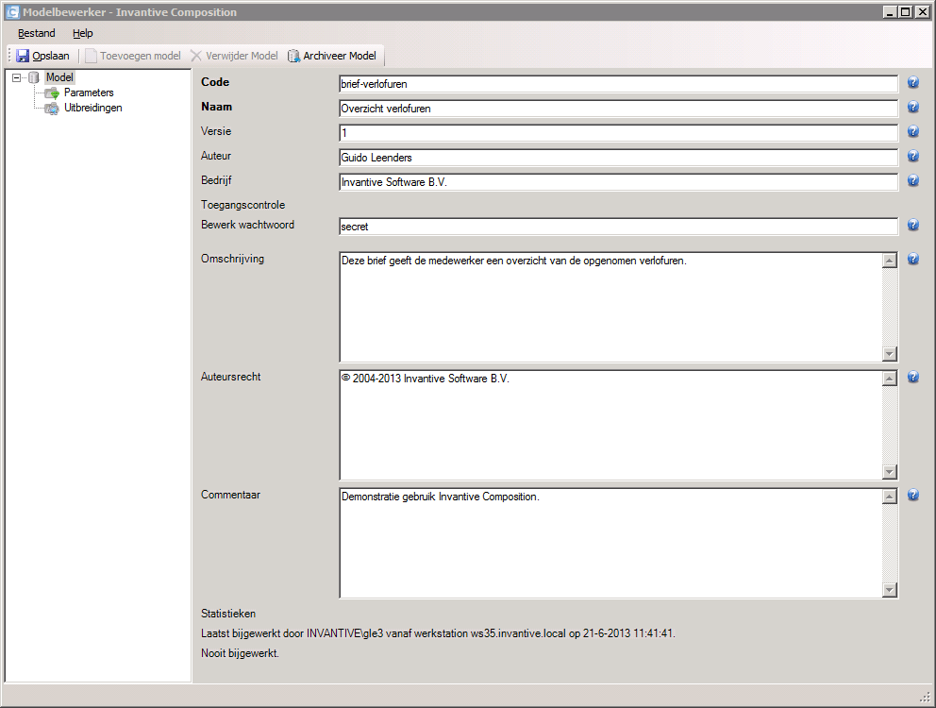Click the Commentaar field label
This screenshot has width=936, height=708.
(x=230, y=495)
